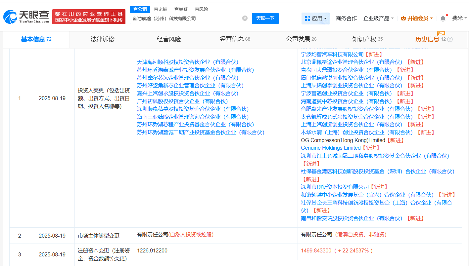
Task: Open the help question-mark beside 历史信息
Action: pos(449,39)
